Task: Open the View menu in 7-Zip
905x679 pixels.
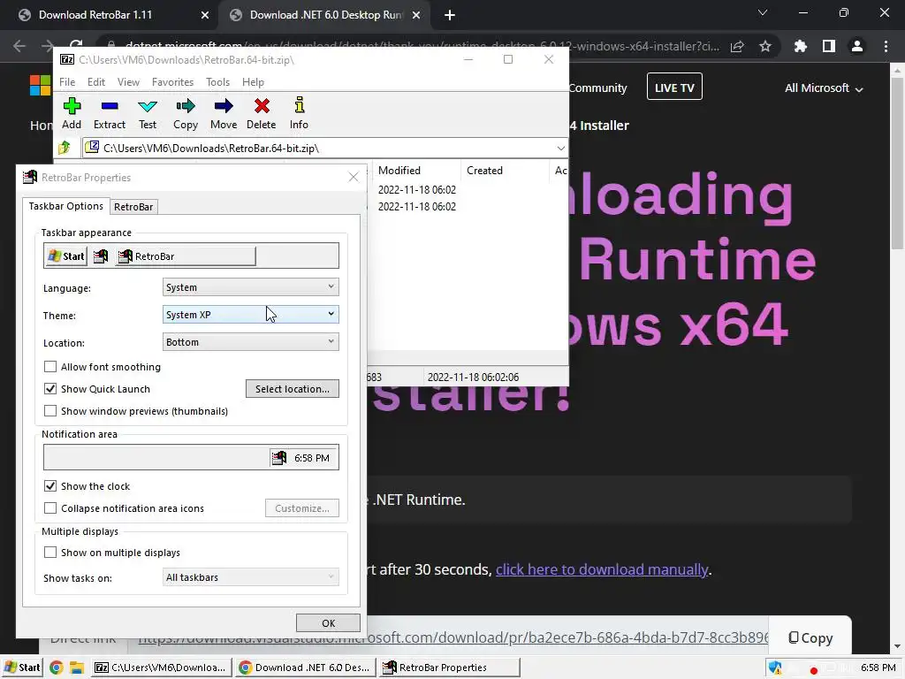Action: 128,82
